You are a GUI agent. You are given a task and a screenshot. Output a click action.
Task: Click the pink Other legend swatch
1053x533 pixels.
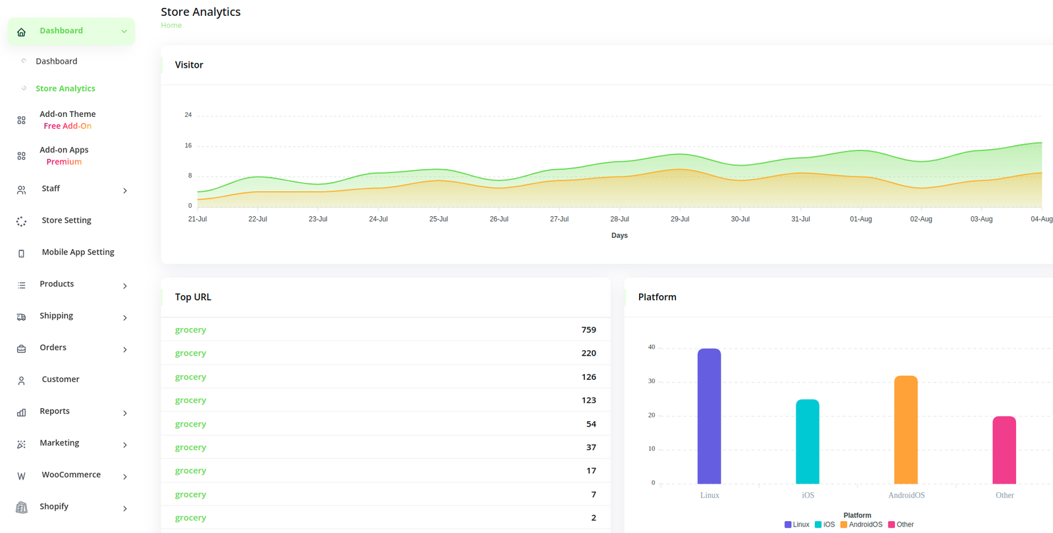(x=892, y=524)
